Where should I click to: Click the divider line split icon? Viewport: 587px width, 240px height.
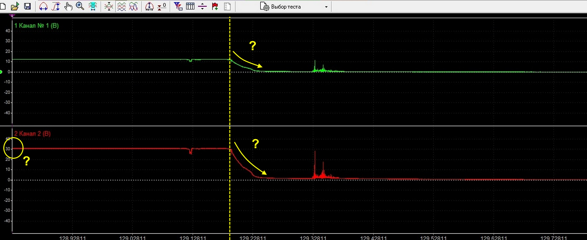pyautogui.click(x=202, y=6)
